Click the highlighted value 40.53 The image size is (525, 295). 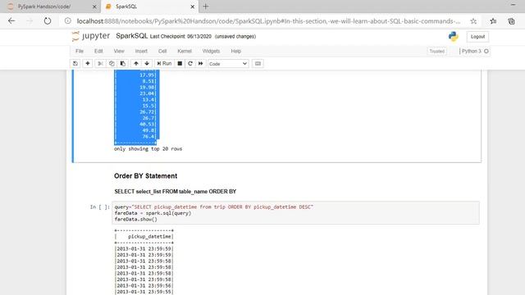pos(147,124)
